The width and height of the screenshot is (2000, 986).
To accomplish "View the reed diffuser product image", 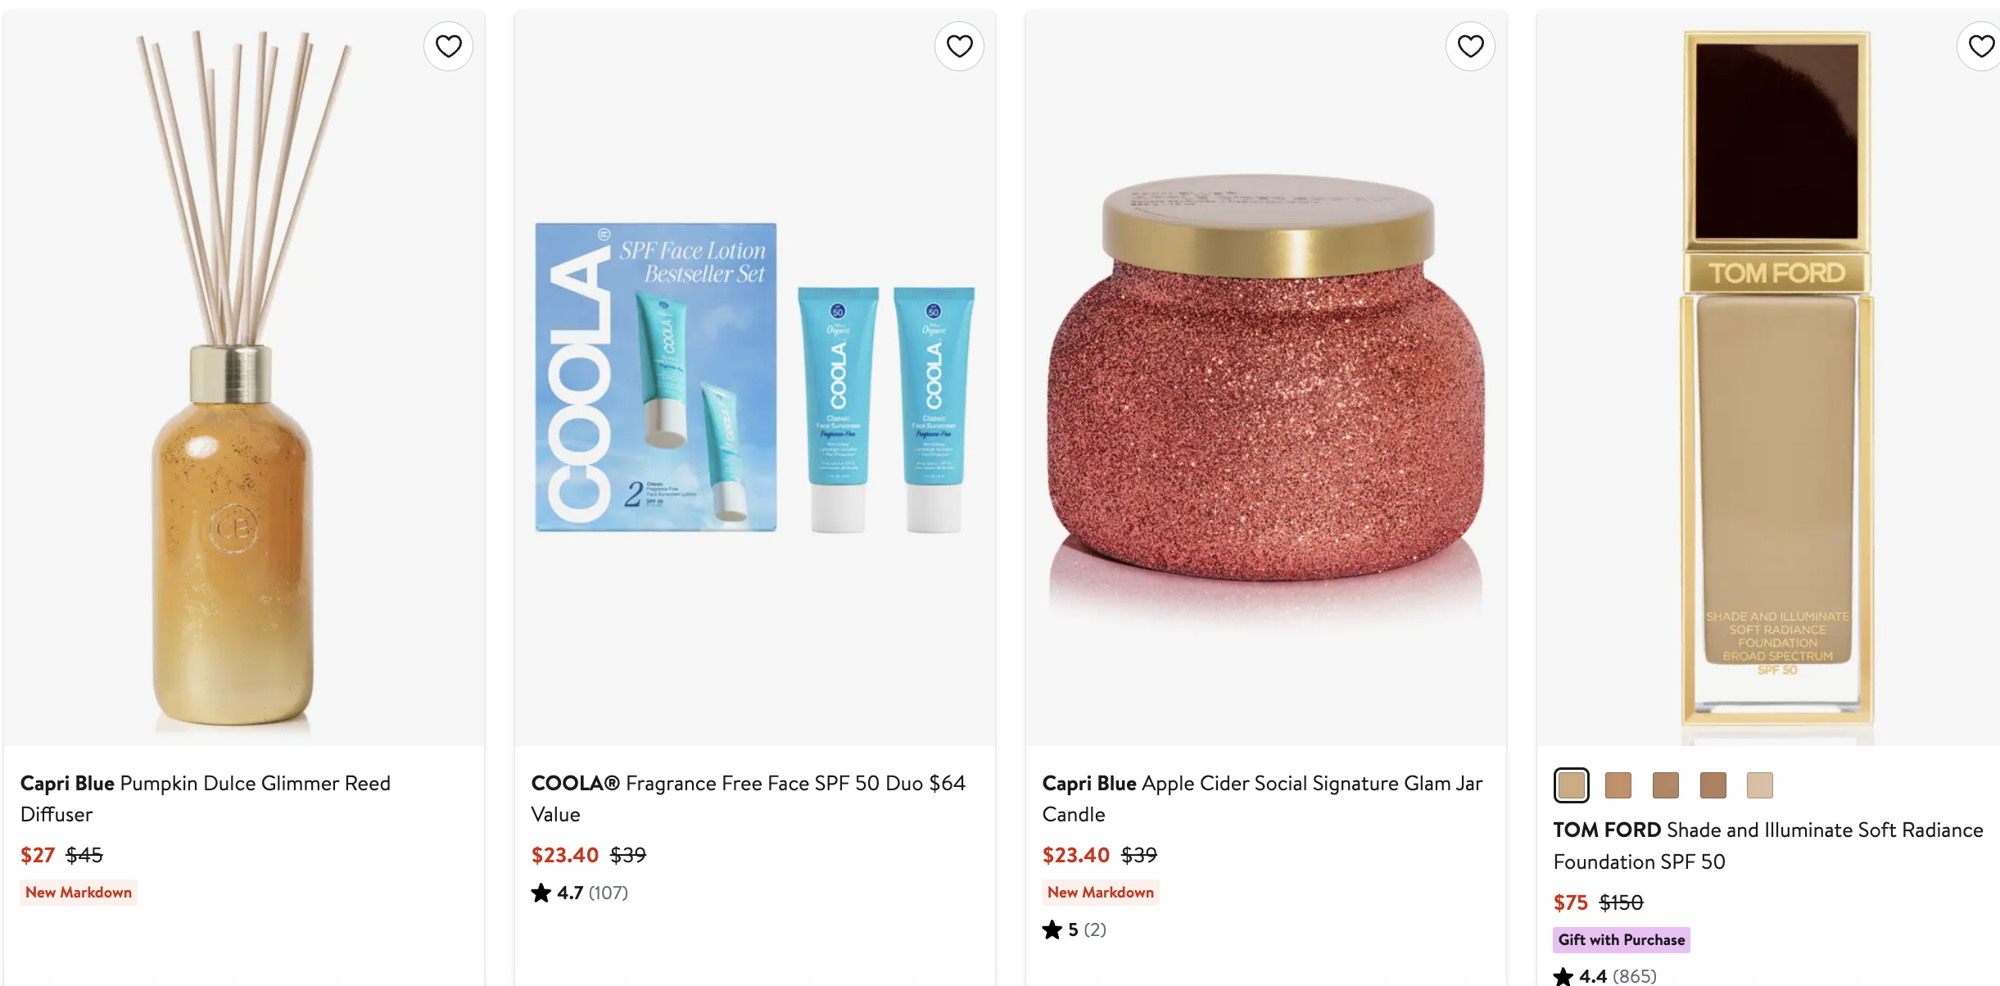I will coord(244,378).
